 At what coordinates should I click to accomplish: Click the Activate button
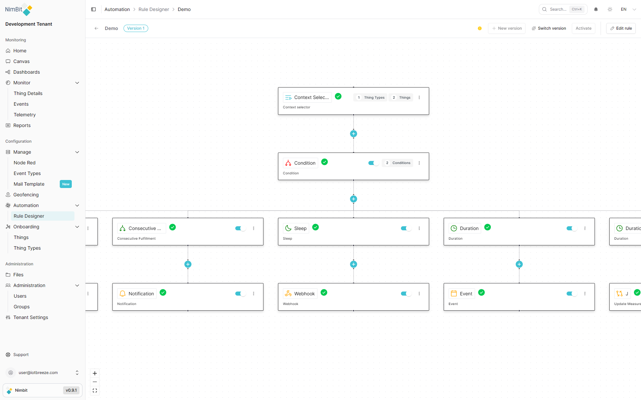[x=583, y=28]
